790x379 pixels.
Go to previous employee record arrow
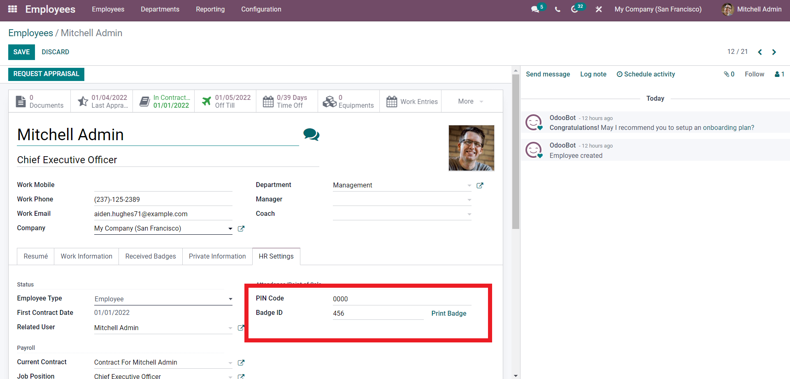point(760,52)
